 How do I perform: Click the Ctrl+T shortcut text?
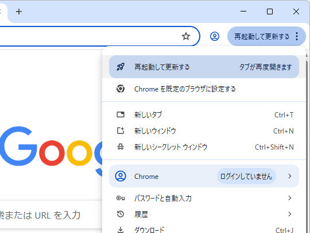pos(284,115)
